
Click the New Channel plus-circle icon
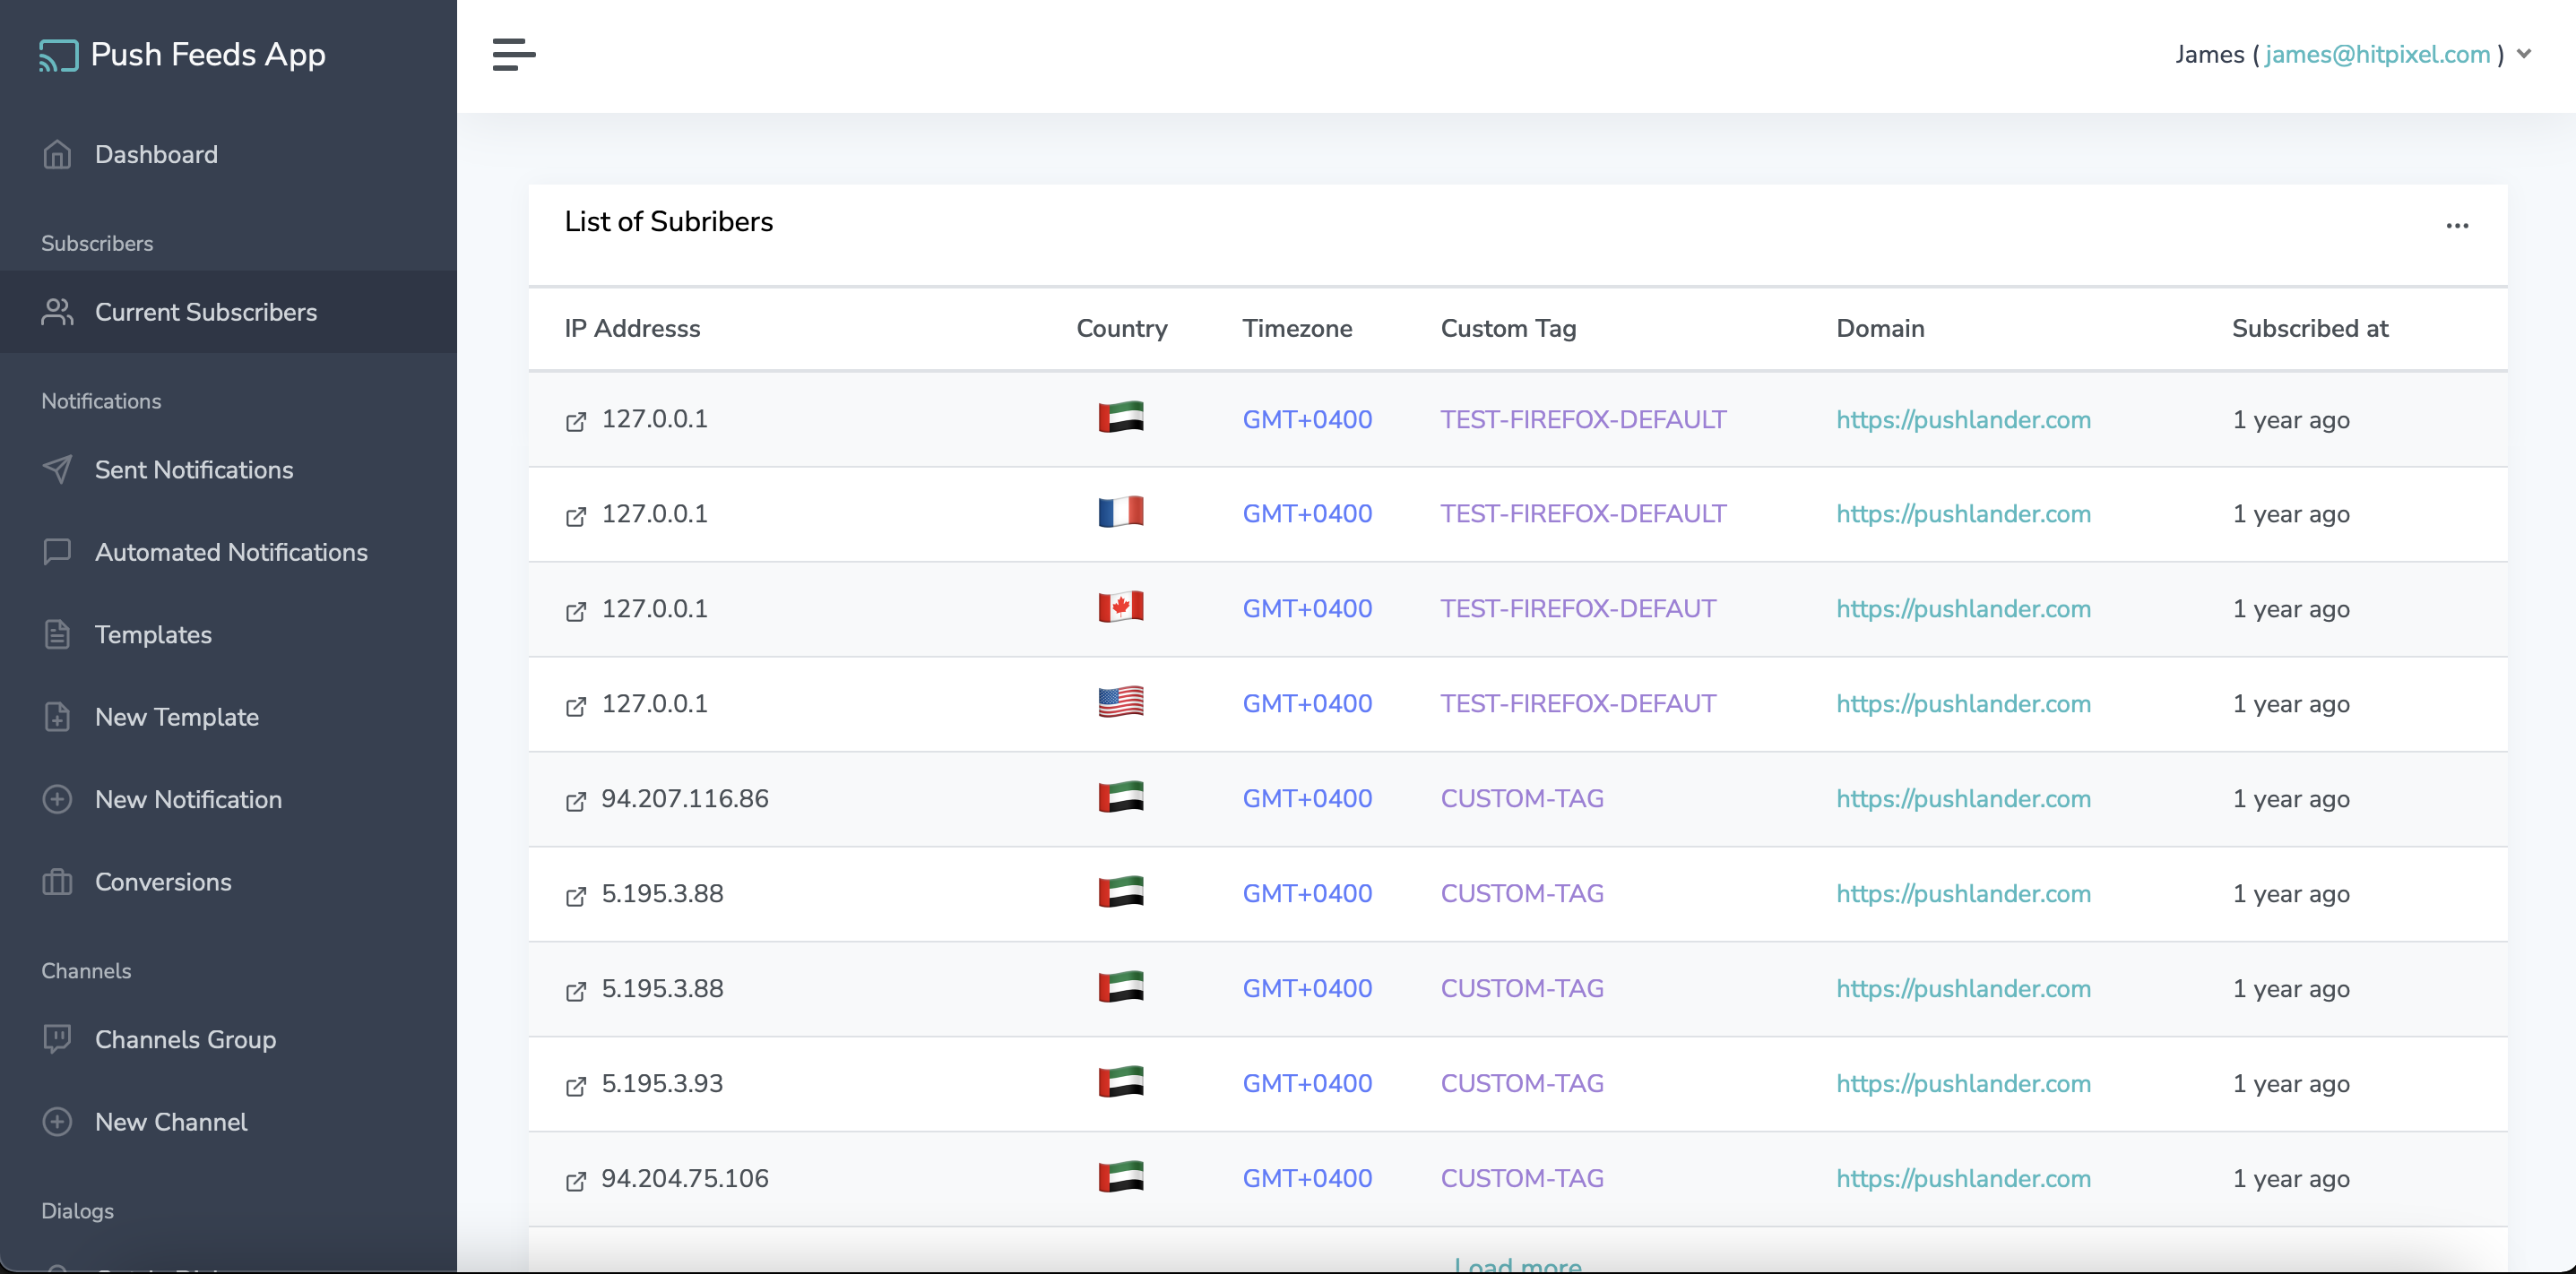(57, 1121)
